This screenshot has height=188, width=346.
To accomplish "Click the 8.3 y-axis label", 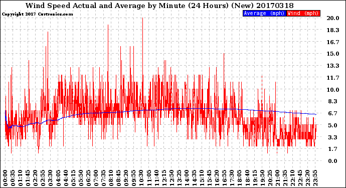I will tap(333, 101).
